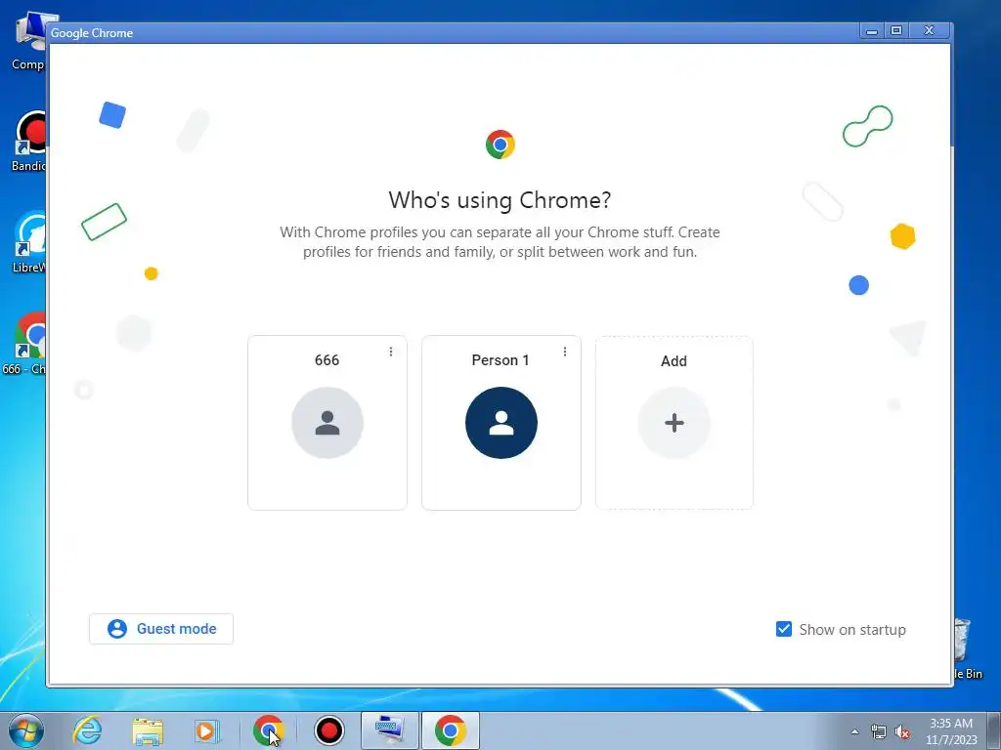Open the clock showing 3:35 AM
The image size is (1001, 750).
[951, 731]
